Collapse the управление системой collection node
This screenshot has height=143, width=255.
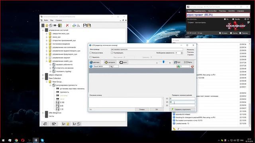click(43, 30)
